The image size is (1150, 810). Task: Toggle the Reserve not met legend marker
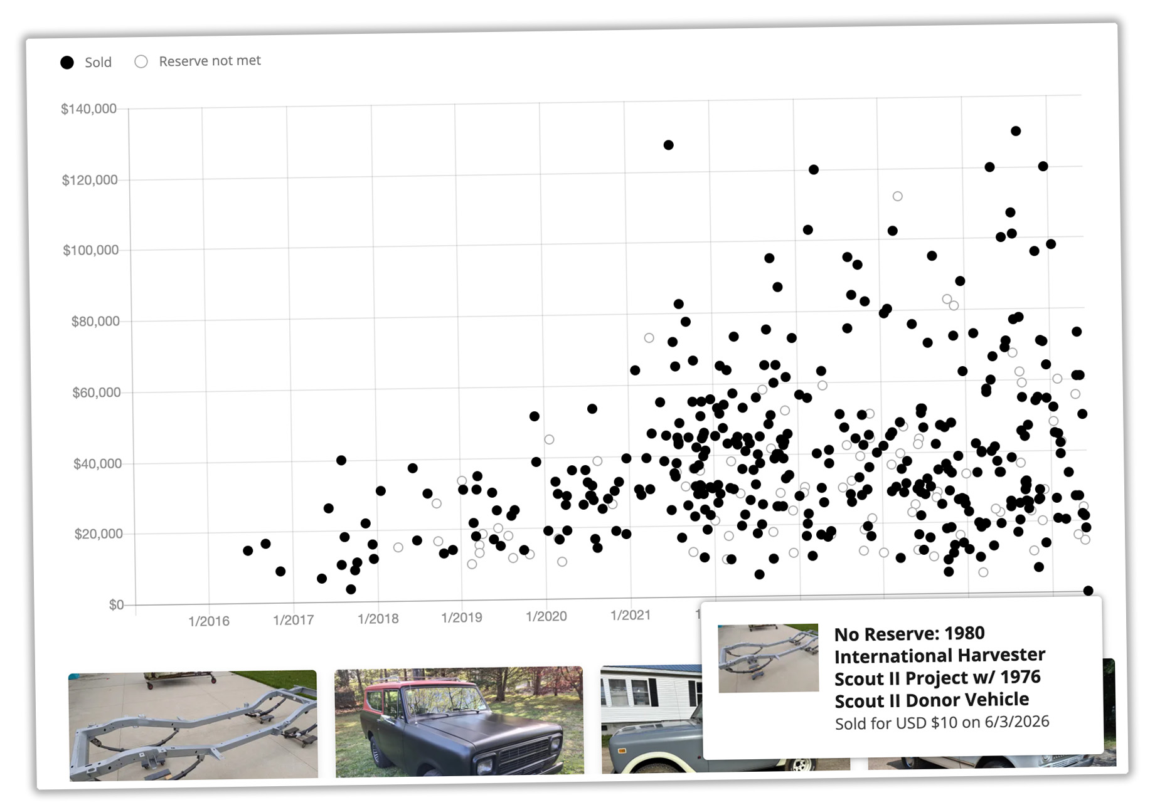[x=141, y=61]
